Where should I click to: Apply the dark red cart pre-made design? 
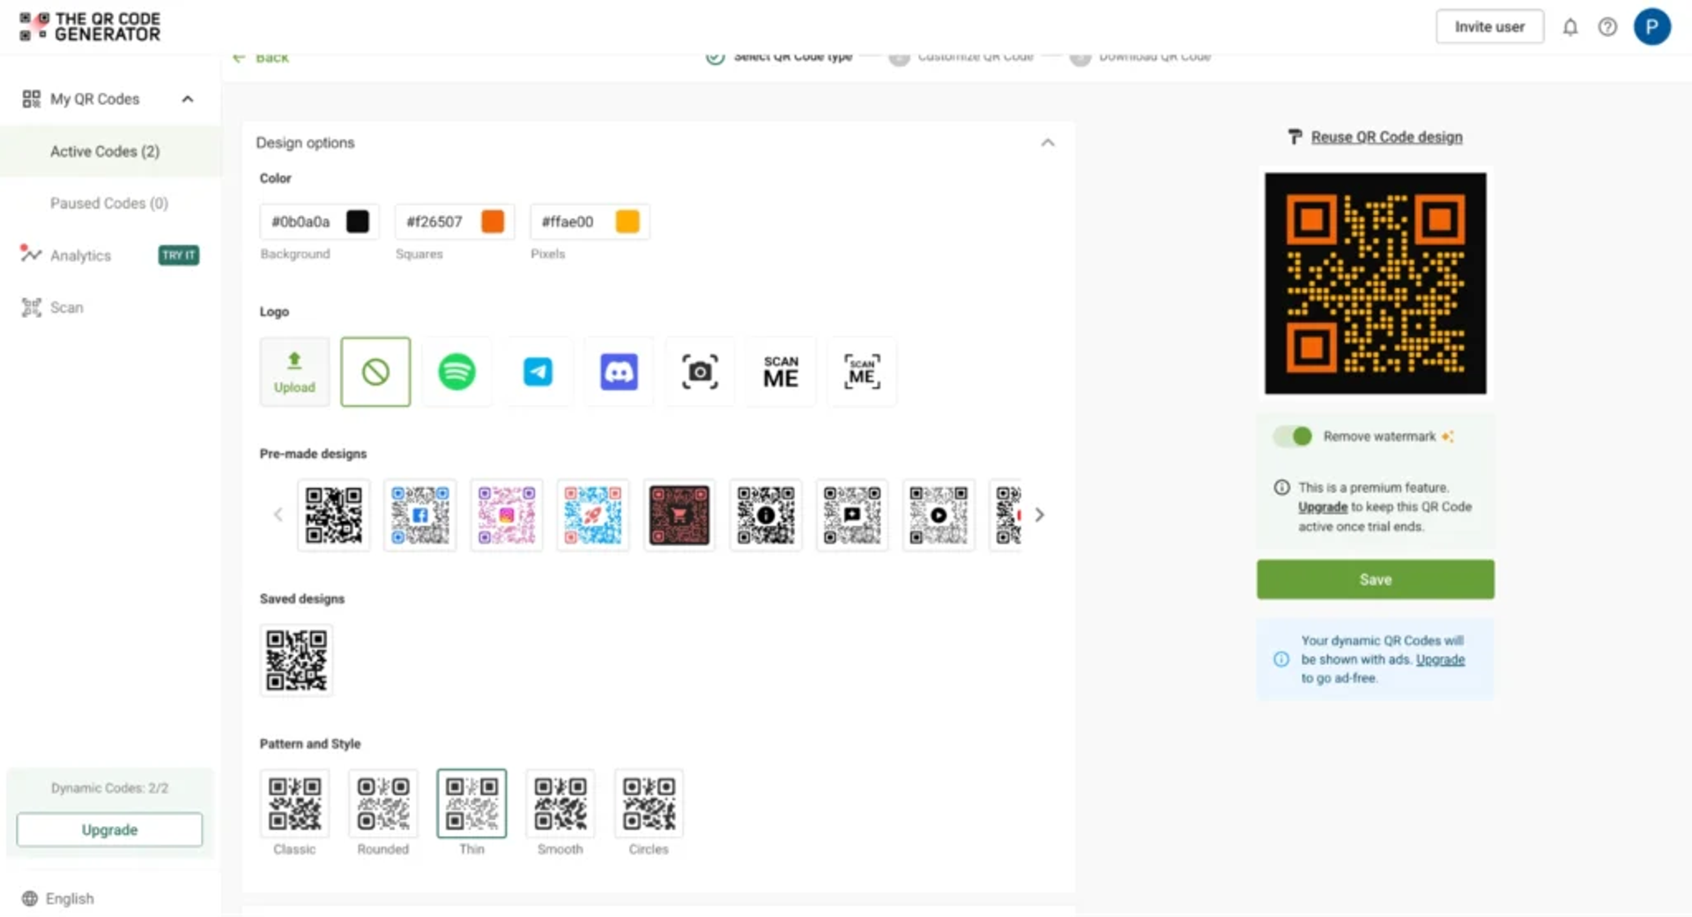pos(679,515)
